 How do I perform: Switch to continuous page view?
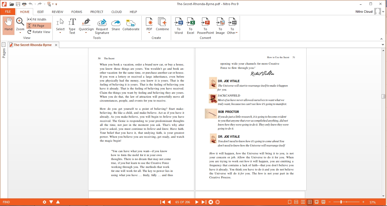tap(296, 202)
